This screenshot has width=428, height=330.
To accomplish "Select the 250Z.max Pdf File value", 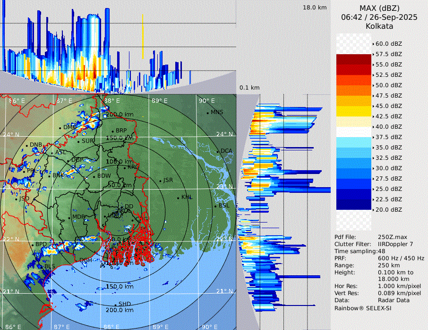I will pos(392,237).
